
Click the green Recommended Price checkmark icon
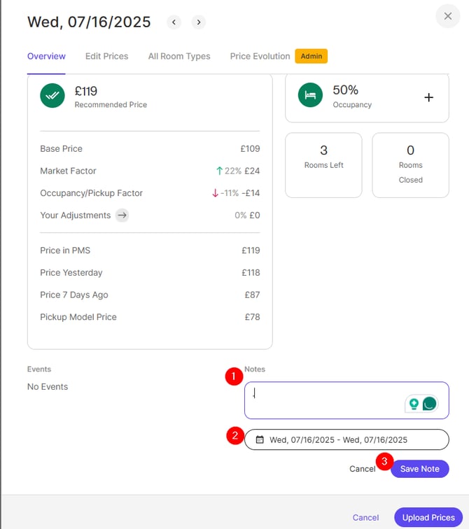coord(52,96)
